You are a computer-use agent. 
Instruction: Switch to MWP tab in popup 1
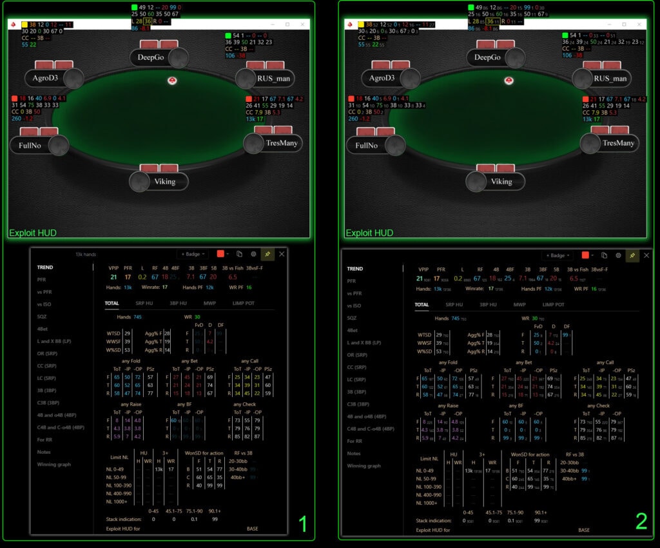(209, 303)
